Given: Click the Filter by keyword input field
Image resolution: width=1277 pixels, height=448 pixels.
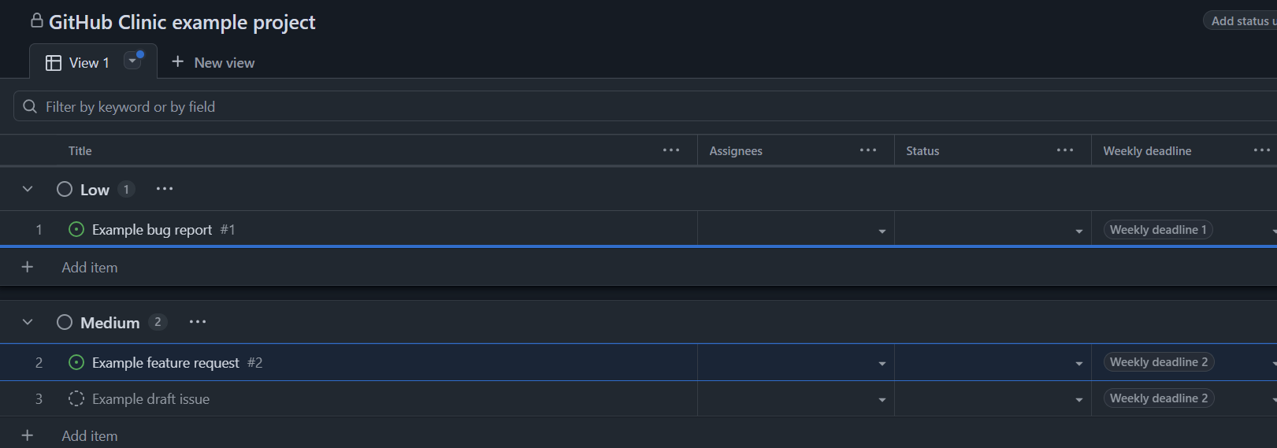Looking at the screenshot, I should (646, 106).
